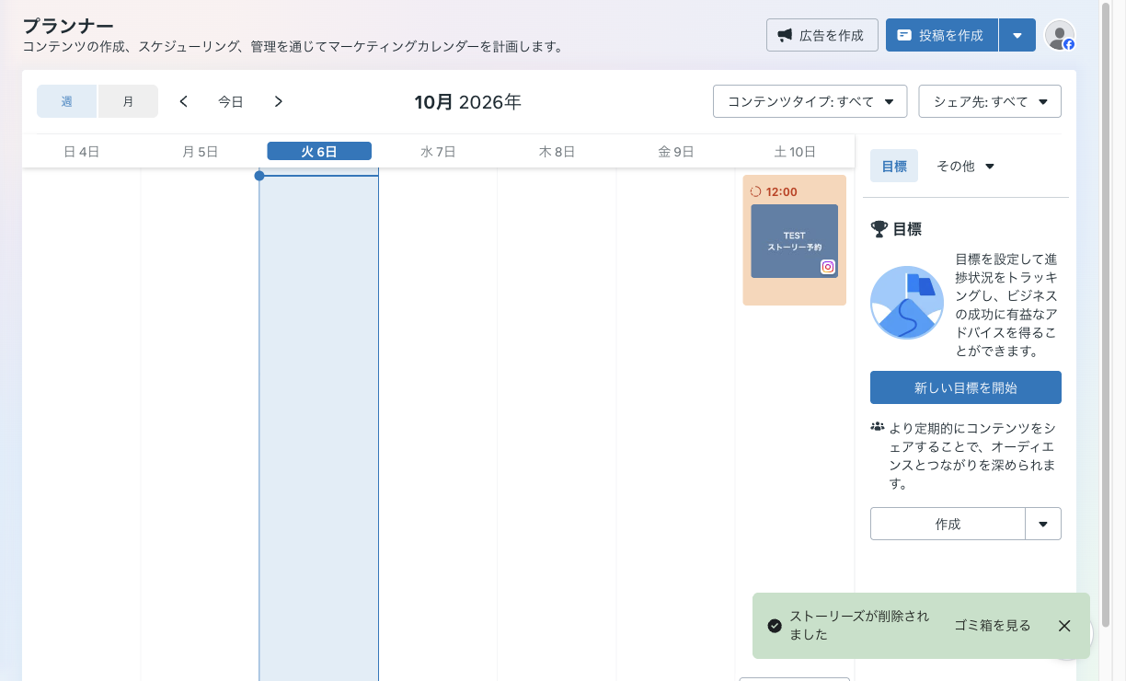This screenshot has width=1126, height=681.
Task: Click the 広告を作成 button
Action: pos(822,35)
